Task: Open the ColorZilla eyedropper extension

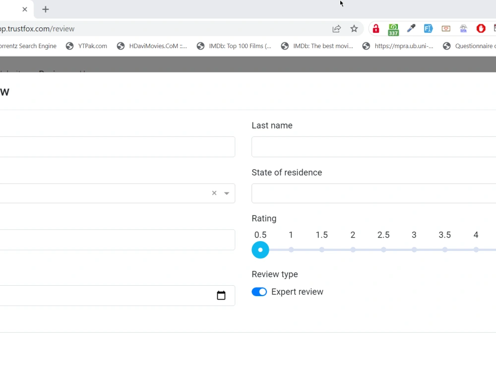Action: pos(411,29)
